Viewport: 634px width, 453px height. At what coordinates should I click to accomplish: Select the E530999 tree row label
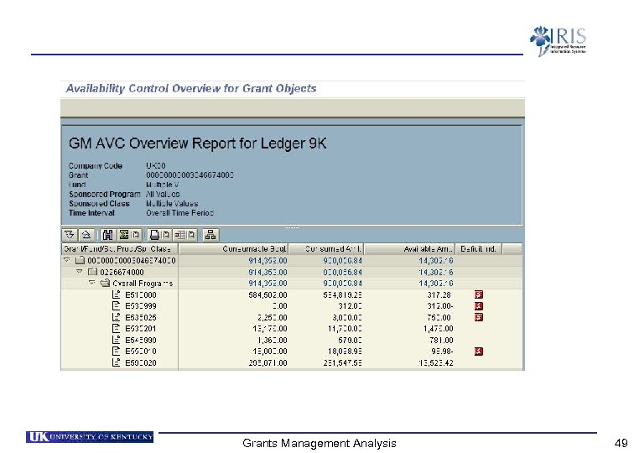click(x=141, y=306)
